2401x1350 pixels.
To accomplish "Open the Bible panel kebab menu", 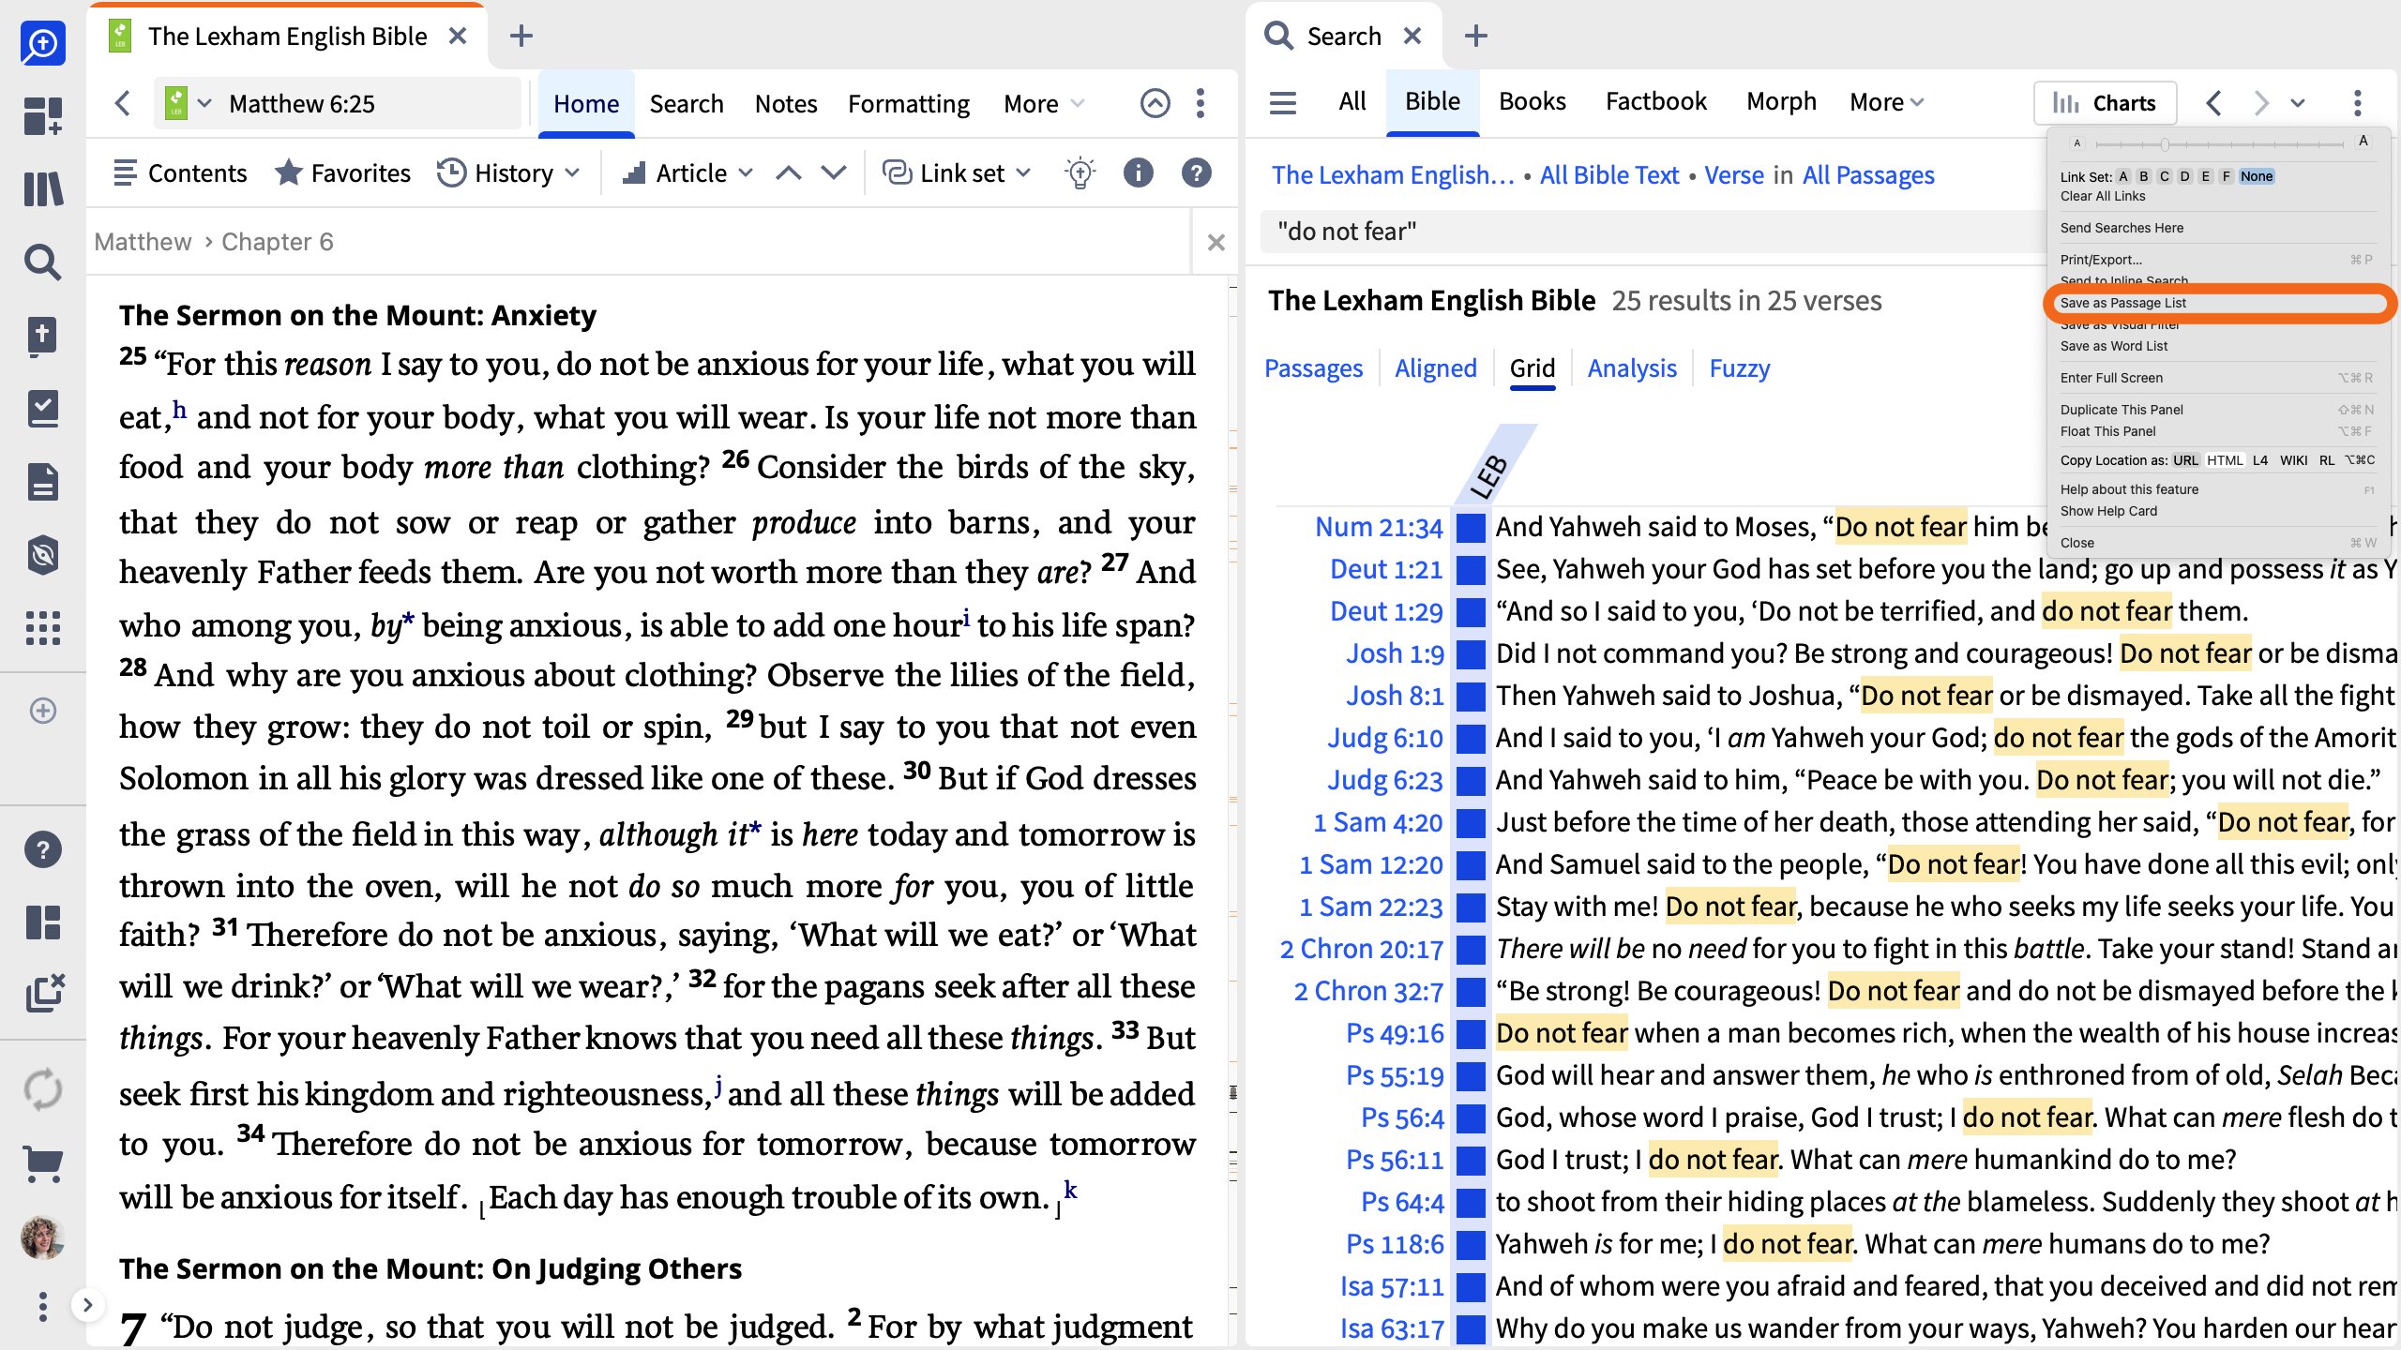I will click(x=1200, y=103).
